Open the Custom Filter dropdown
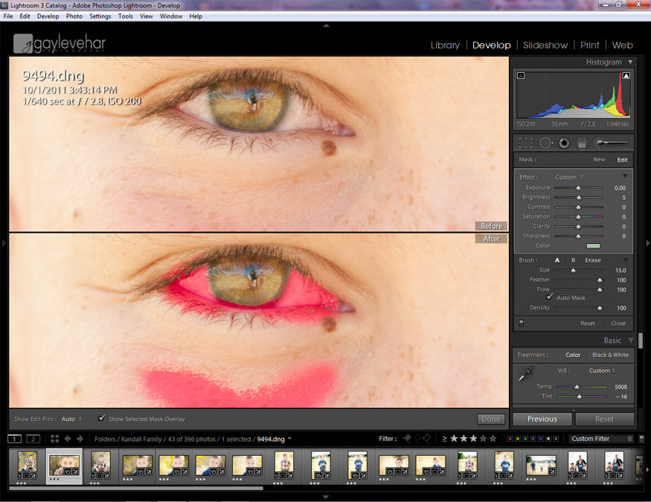The height and width of the screenshot is (502, 651). click(x=601, y=439)
